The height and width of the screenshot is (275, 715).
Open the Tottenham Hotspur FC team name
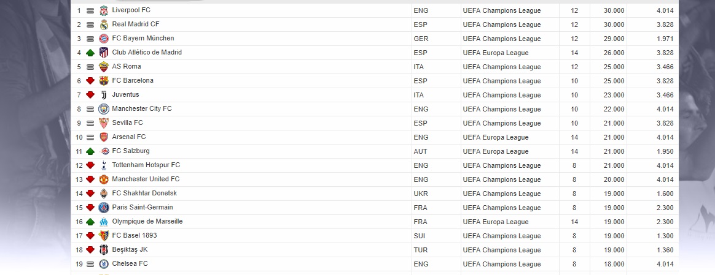146,165
